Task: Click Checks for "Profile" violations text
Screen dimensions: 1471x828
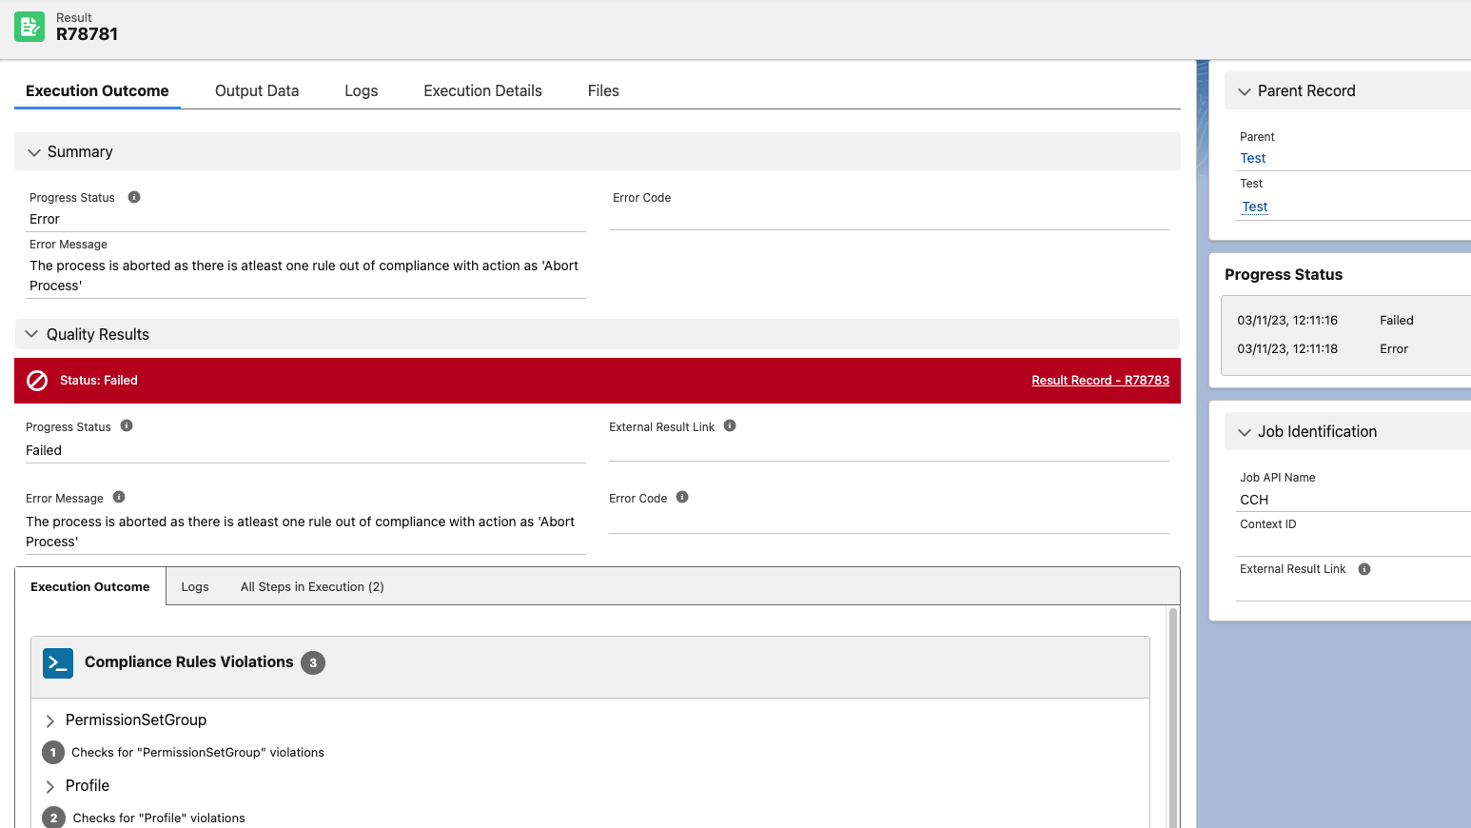Action: pyautogui.click(x=159, y=818)
